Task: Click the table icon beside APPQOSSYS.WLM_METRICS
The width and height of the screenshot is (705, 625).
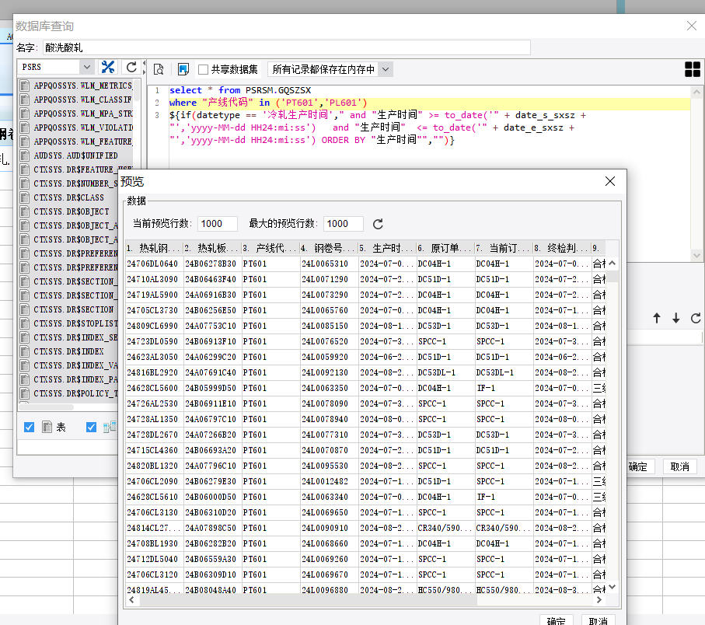Action: click(25, 86)
